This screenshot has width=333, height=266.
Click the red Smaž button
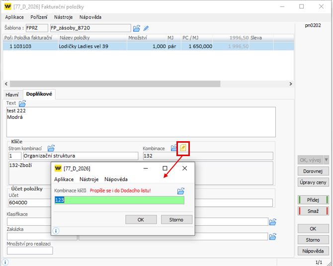click(x=313, y=211)
